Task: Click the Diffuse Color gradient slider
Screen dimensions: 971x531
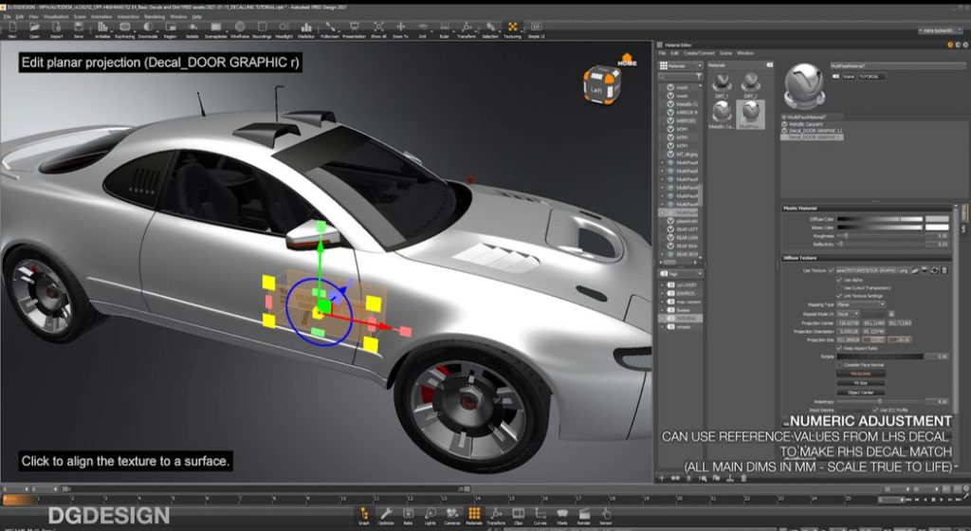Action: click(880, 219)
